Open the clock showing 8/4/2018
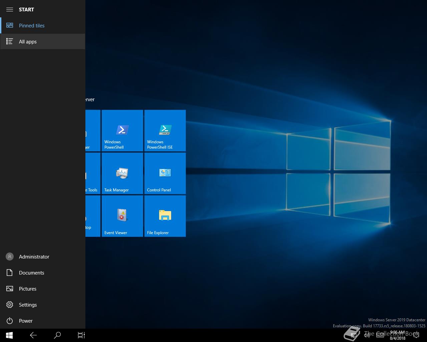Screen dimensions: 427x342 click(397, 335)
